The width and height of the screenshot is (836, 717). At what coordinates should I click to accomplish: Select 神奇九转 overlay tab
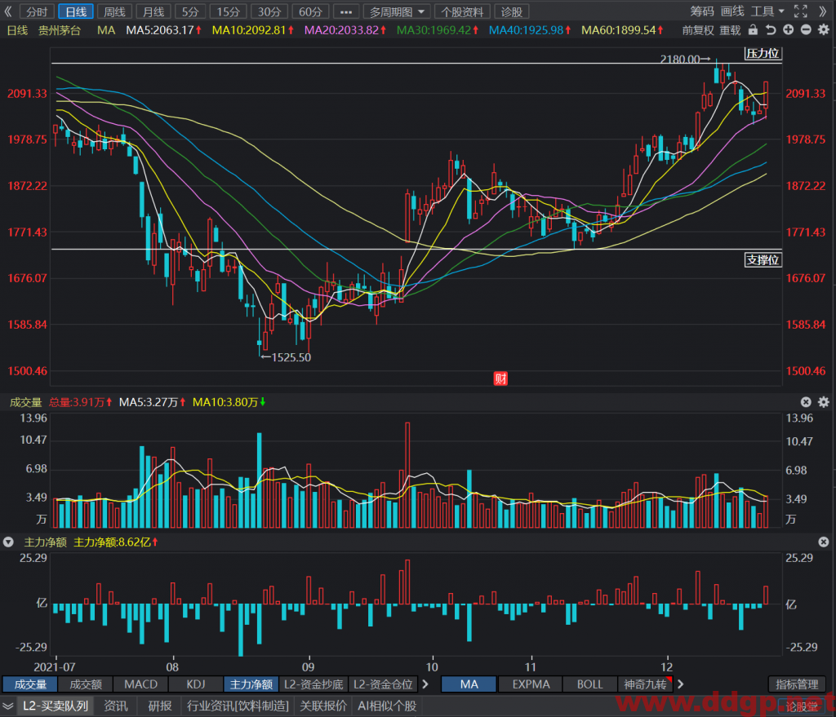[x=645, y=684]
